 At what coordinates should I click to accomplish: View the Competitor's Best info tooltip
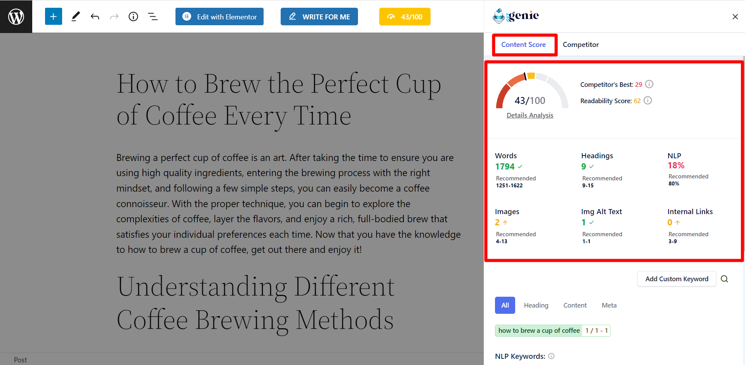[x=649, y=84]
